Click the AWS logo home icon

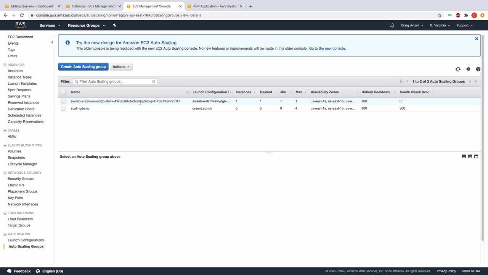21,25
